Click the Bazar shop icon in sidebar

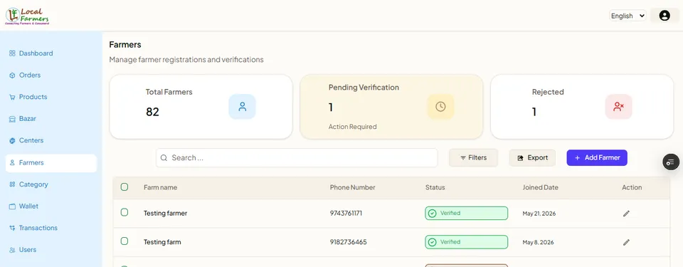click(x=12, y=119)
